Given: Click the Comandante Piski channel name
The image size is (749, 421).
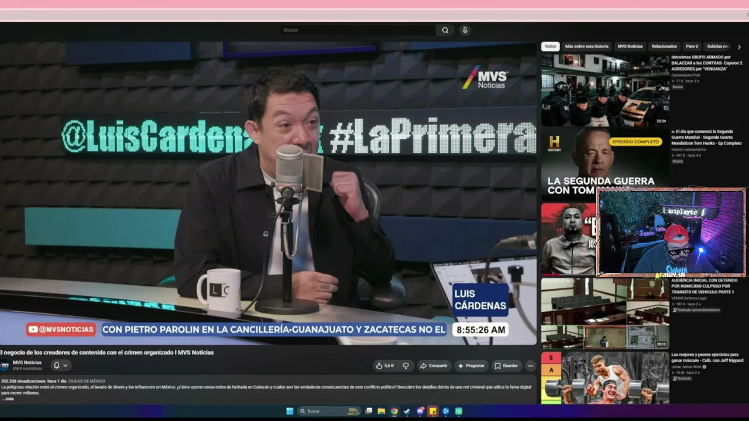Looking at the screenshot, I should [x=686, y=75].
